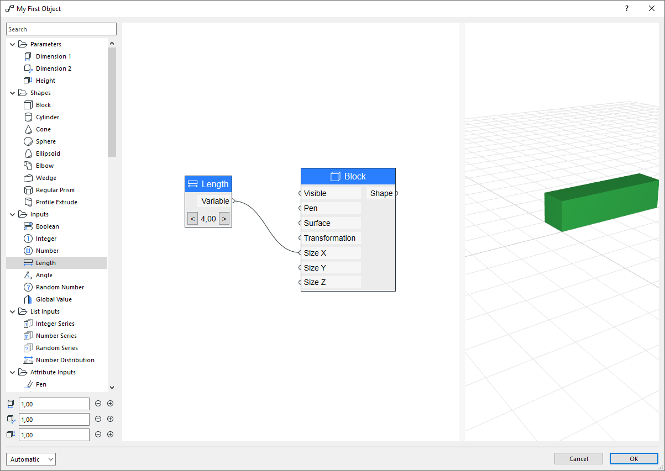The height and width of the screenshot is (471, 665).
Task: Select the Integer Series list input icon
Action: coord(28,324)
